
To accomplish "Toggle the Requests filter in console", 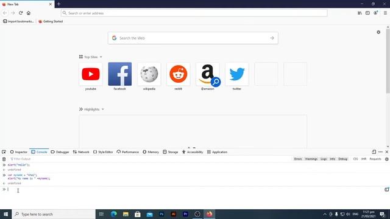I will pos(375,159).
